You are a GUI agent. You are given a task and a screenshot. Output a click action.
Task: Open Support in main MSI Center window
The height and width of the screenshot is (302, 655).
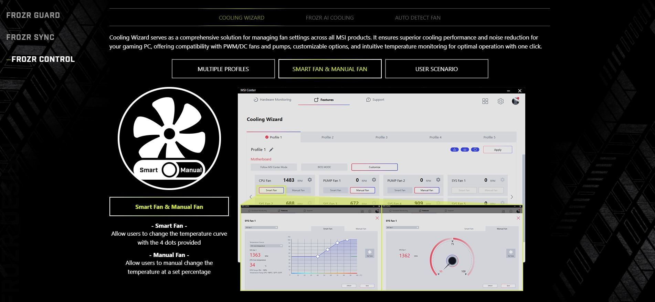click(x=375, y=100)
